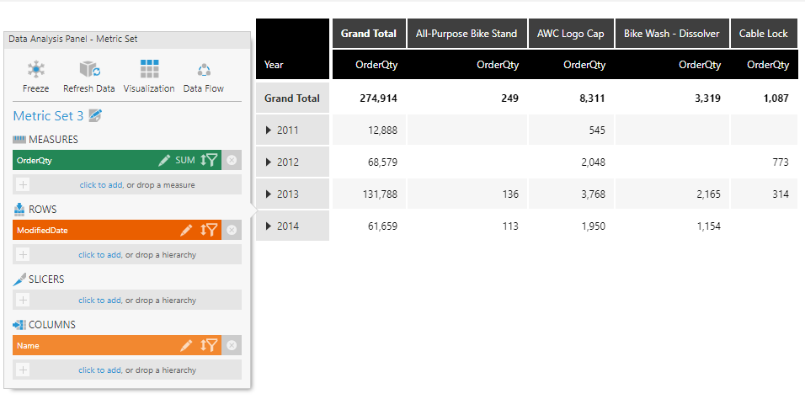Click to add a new measure
The height and width of the screenshot is (399, 805).
(x=100, y=184)
